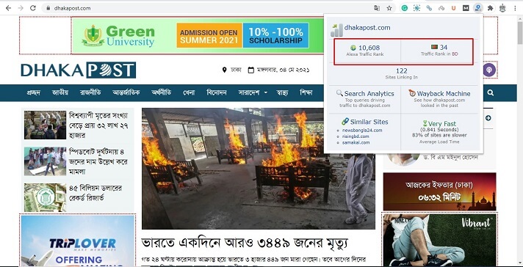
Task: Open the জাতীয় section
Action: click(60, 92)
